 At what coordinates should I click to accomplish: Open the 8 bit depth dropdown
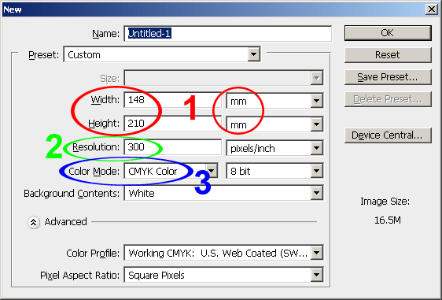click(x=274, y=171)
